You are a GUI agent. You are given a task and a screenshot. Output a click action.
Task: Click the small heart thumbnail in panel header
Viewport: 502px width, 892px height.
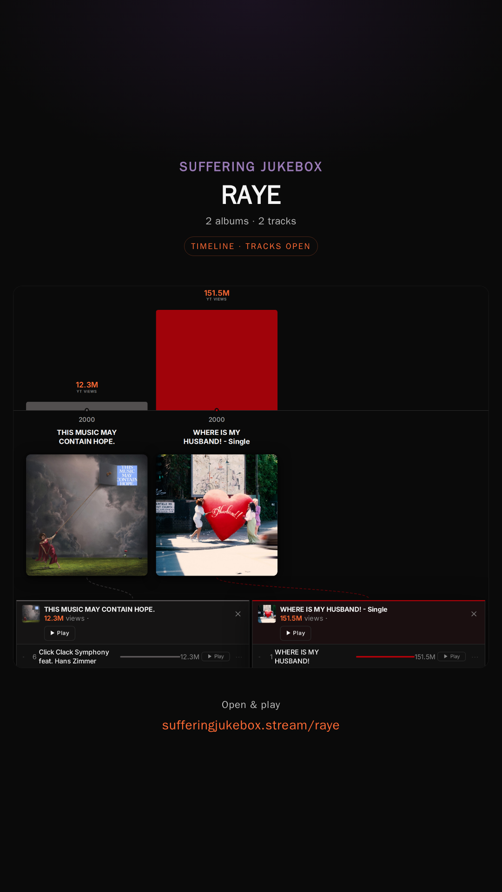tap(267, 614)
